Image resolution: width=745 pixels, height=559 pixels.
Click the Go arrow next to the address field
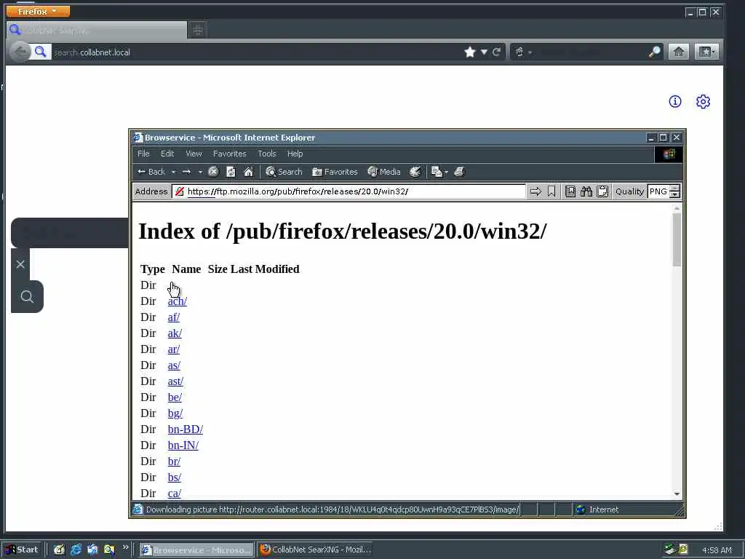(x=535, y=191)
